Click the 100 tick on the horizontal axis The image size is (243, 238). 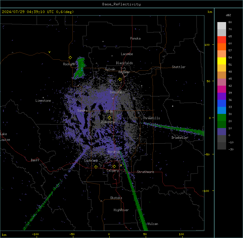pyautogui.click(x=181, y=234)
